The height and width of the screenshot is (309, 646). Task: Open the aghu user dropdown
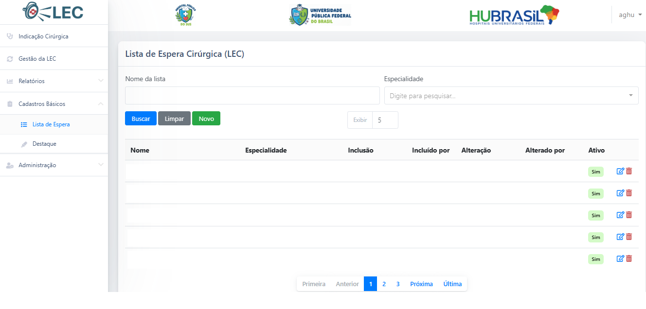[630, 15]
